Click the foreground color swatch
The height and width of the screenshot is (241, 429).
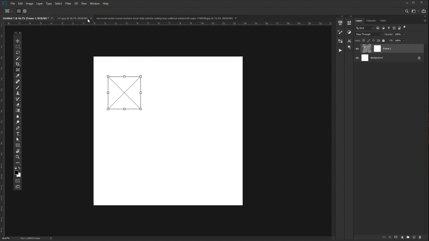click(16, 173)
